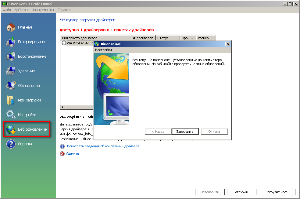Click the Отмена button
300x199 pixels.
point(214,132)
